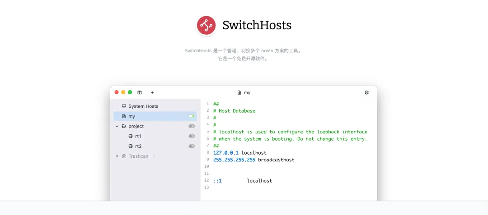Click the globe icon of rt1

131,136
